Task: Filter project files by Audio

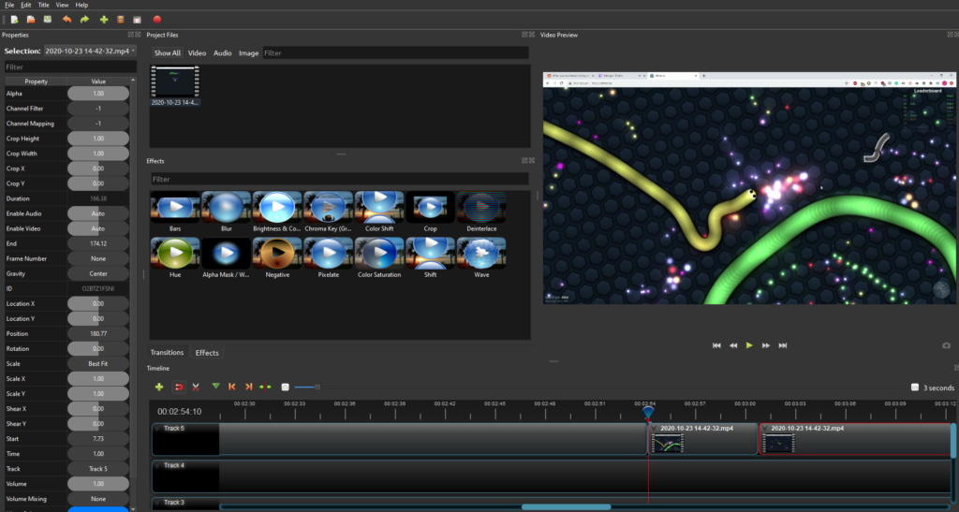Action: point(222,53)
